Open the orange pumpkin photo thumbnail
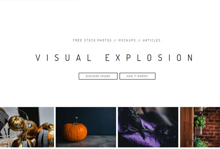Viewport: 220px width, 149px height. (x=86, y=127)
